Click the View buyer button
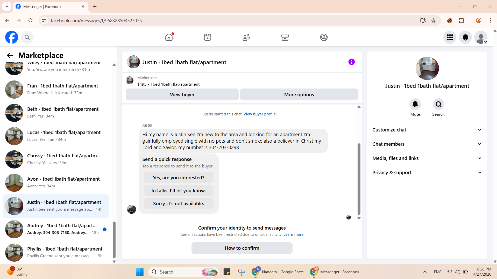Screen dimensions: 497x279 (182, 94)
